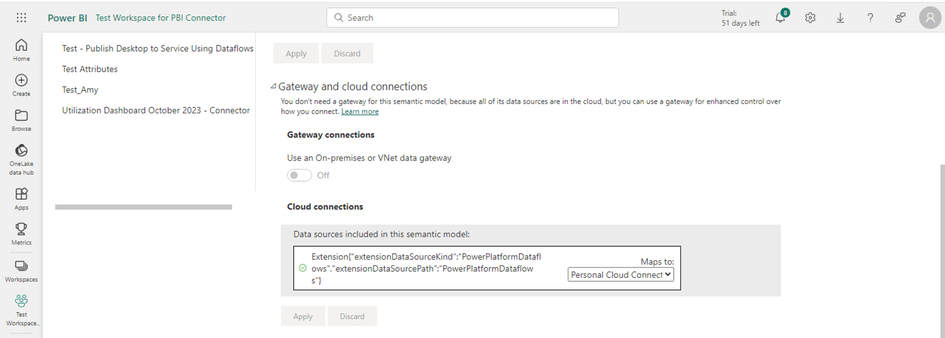
Task: Open the app launcher grid icon
Action: [x=21, y=18]
